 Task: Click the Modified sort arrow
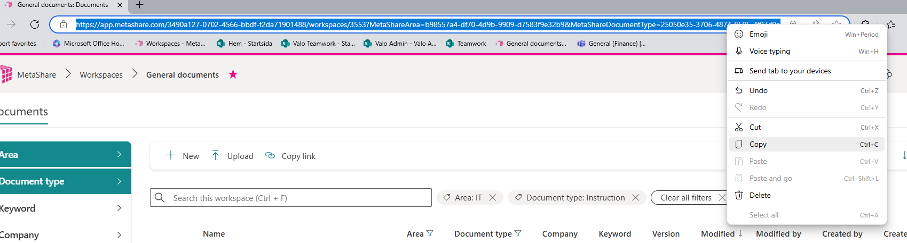(x=740, y=233)
